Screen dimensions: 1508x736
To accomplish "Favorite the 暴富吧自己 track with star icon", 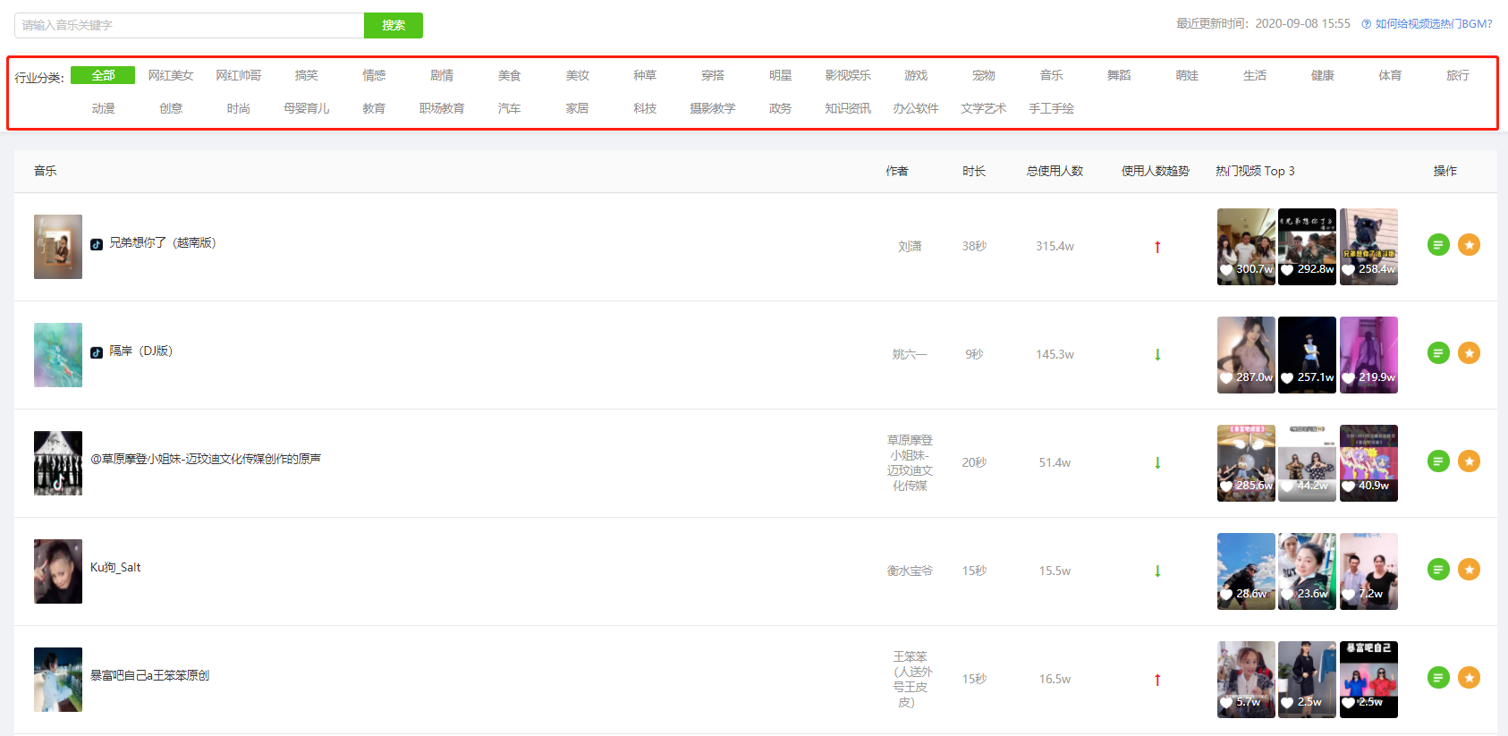I will pos(1469,677).
